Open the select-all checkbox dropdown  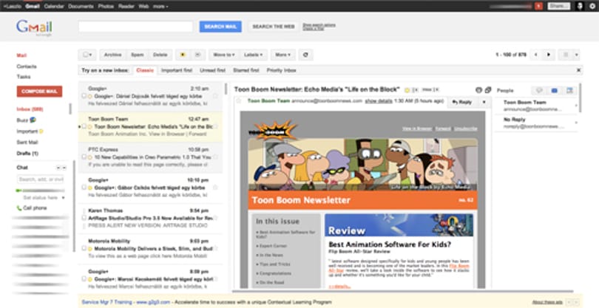87,55
